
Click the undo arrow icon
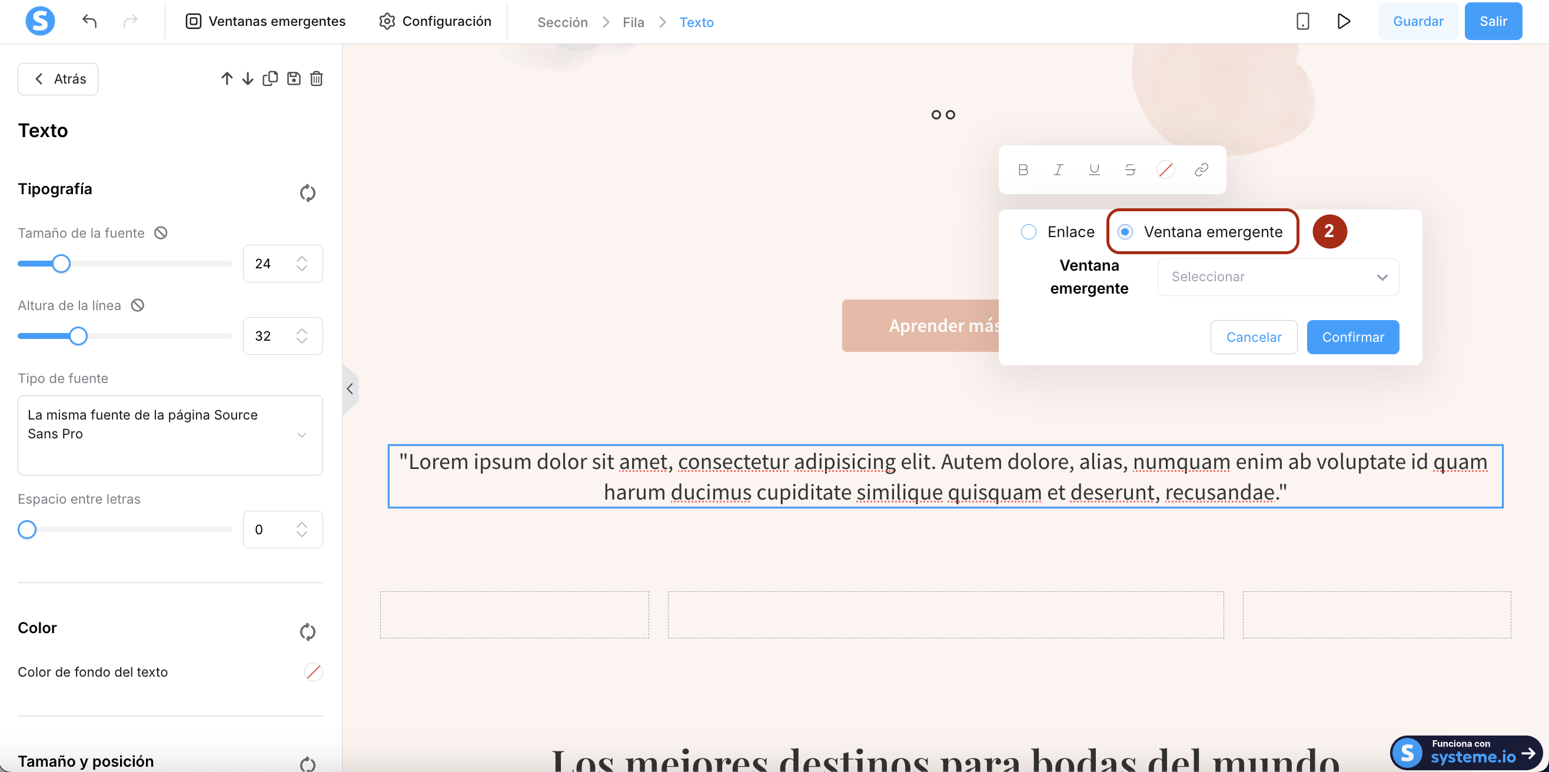click(89, 22)
